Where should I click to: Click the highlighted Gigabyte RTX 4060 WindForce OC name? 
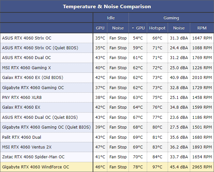36,167
